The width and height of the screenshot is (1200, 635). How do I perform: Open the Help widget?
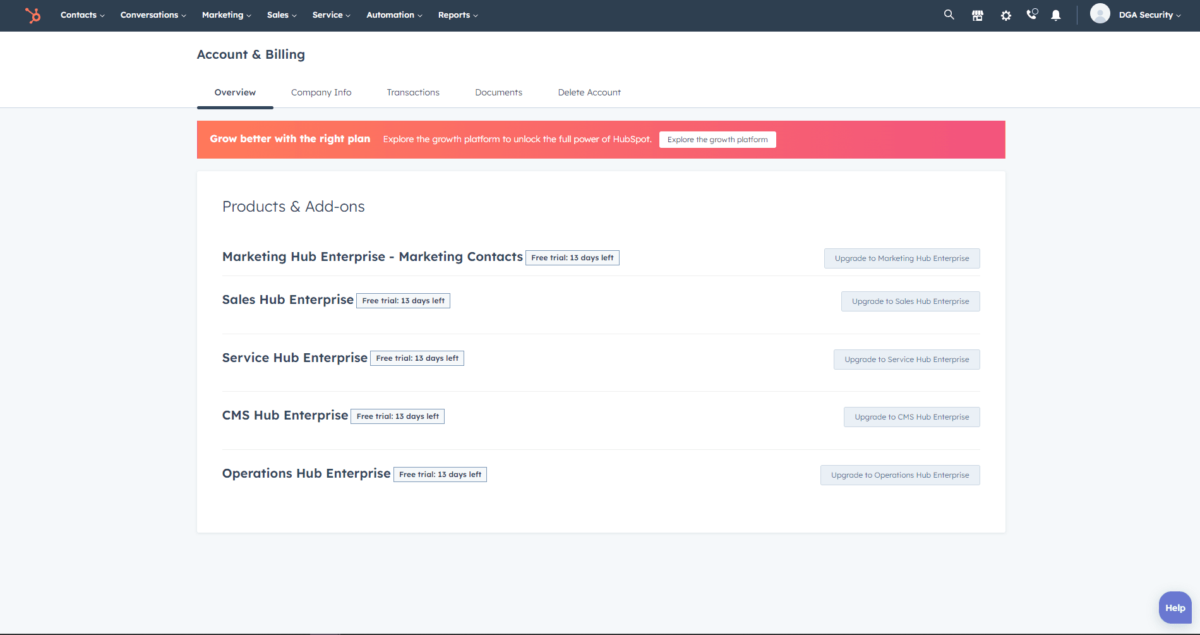(x=1175, y=608)
